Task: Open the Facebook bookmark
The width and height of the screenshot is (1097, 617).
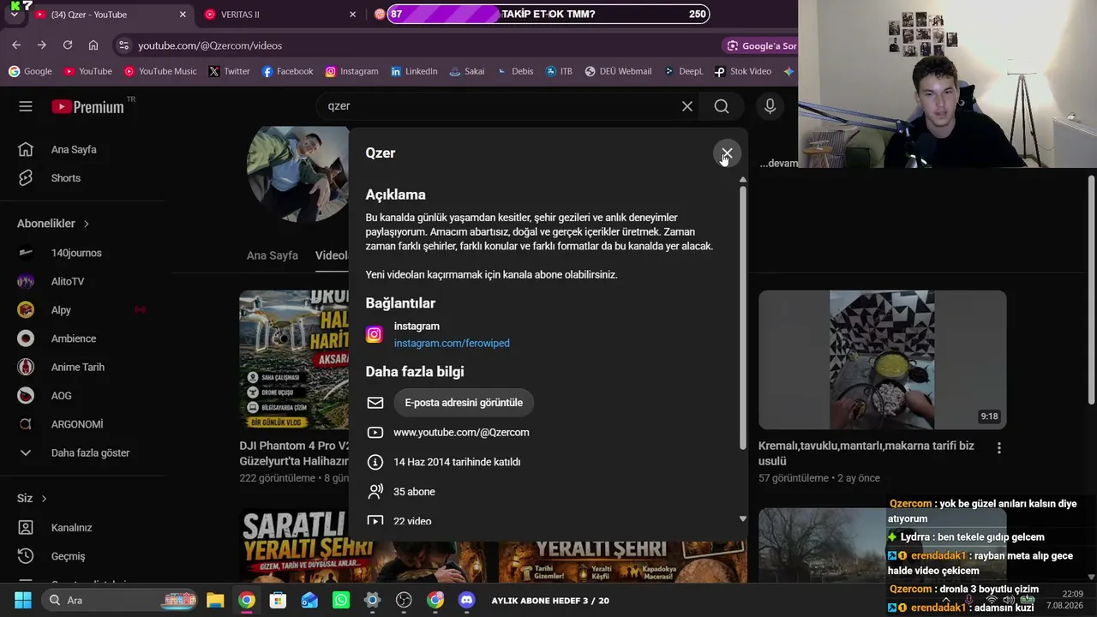Action: 287,71
